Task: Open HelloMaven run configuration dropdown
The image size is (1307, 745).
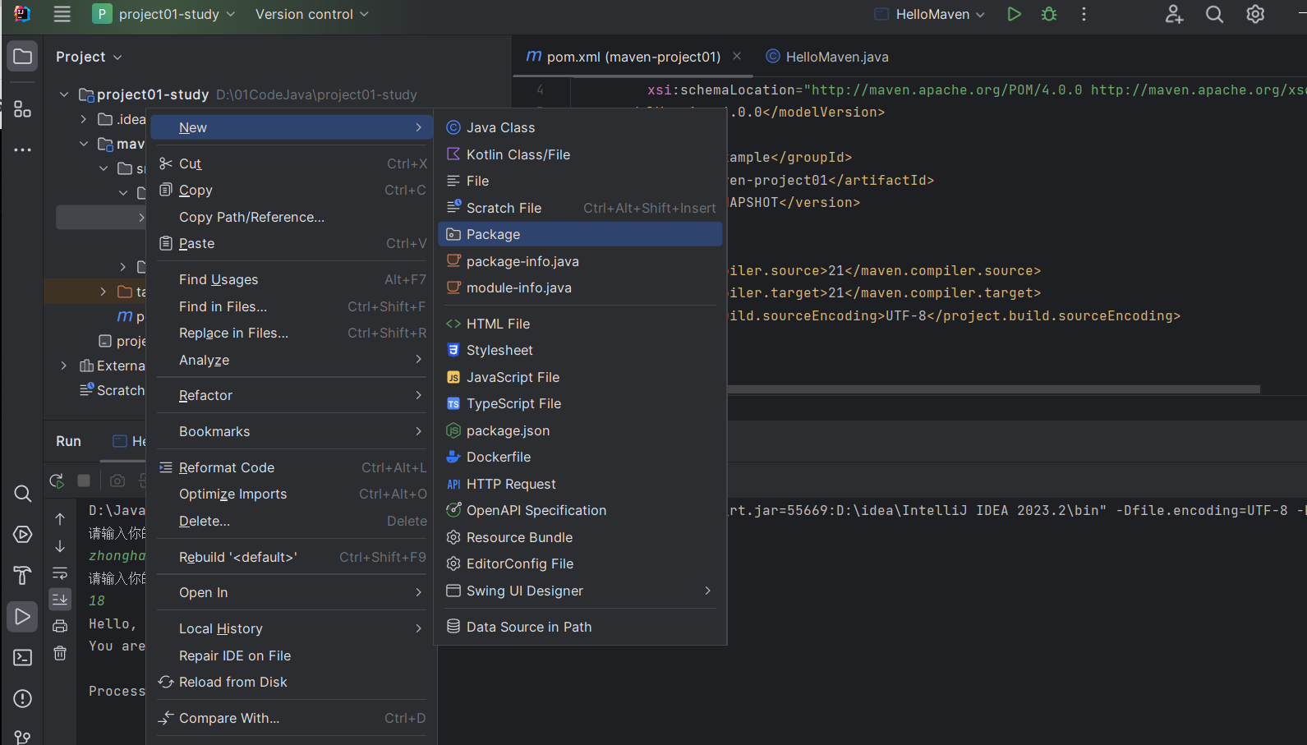Action: (929, 14)
